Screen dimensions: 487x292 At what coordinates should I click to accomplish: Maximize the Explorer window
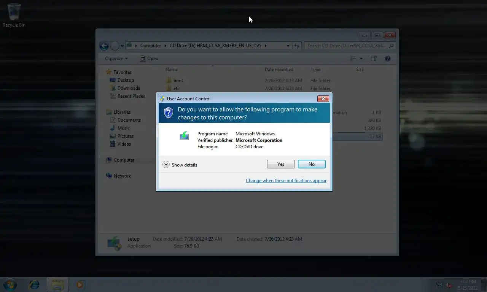pos(377,35)
